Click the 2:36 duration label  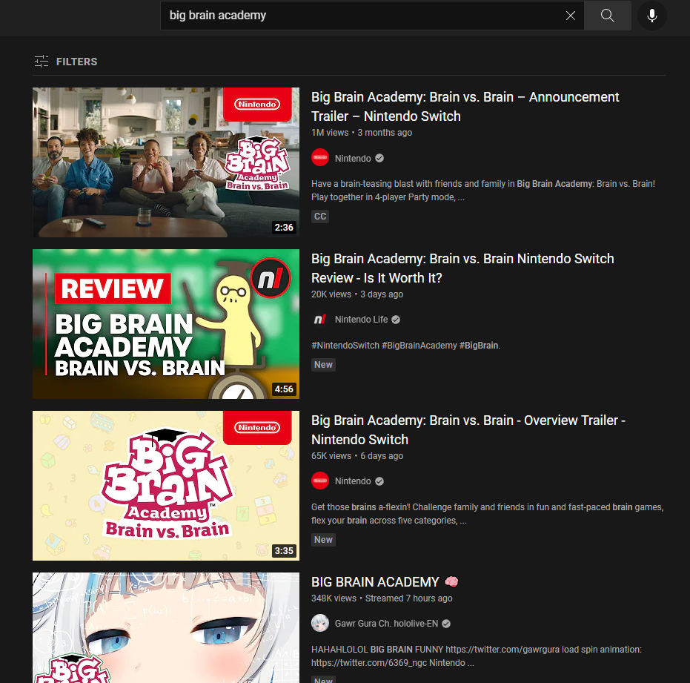click(x=284, y=227)
